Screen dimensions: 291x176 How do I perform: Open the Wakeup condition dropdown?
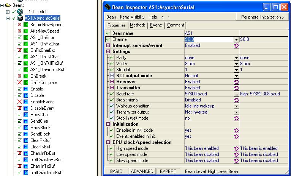click(236, 106)
